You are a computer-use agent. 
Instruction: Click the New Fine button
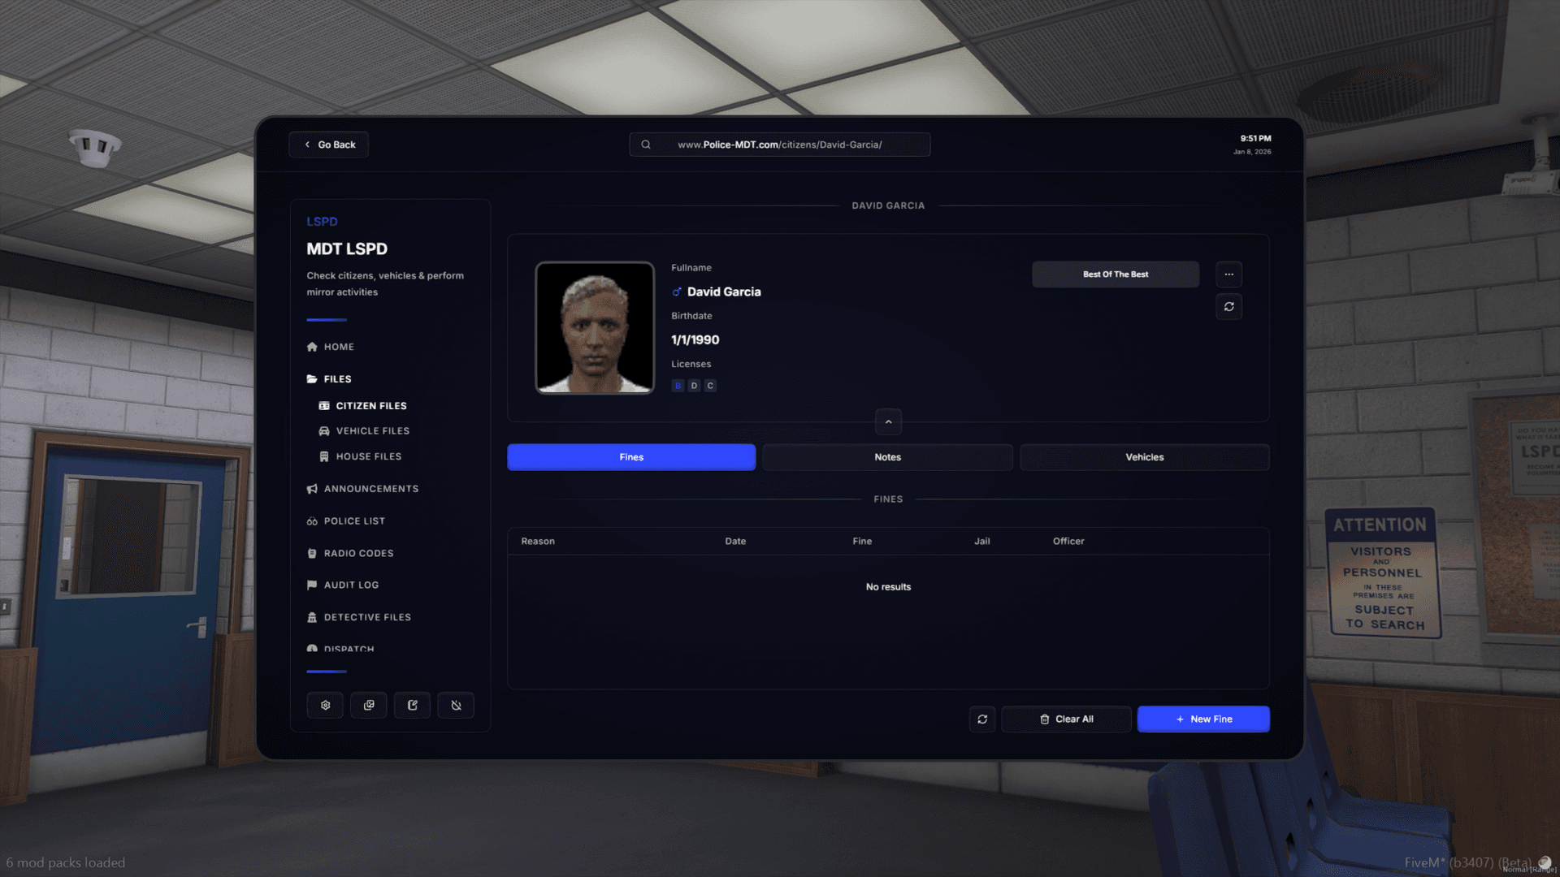[x=1203, y=719]
